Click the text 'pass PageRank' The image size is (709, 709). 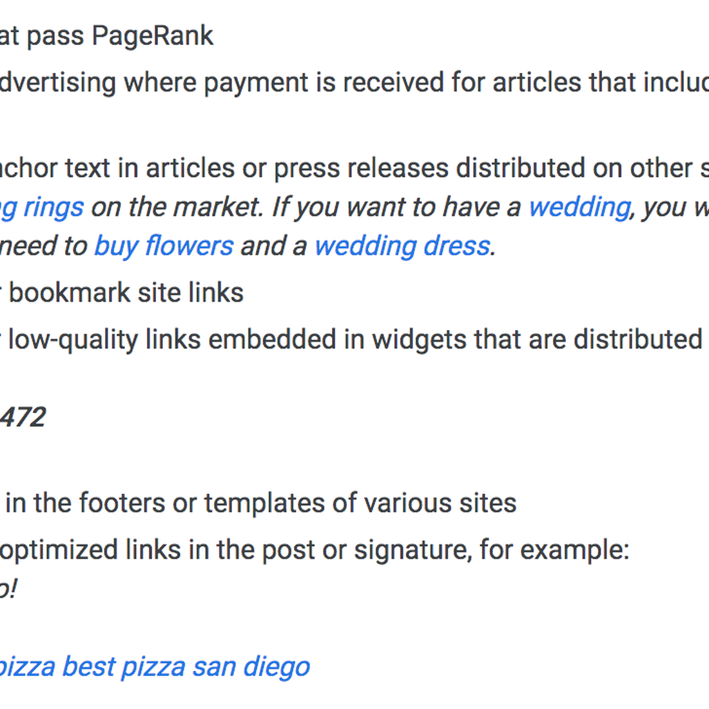[x=120, y=36]
